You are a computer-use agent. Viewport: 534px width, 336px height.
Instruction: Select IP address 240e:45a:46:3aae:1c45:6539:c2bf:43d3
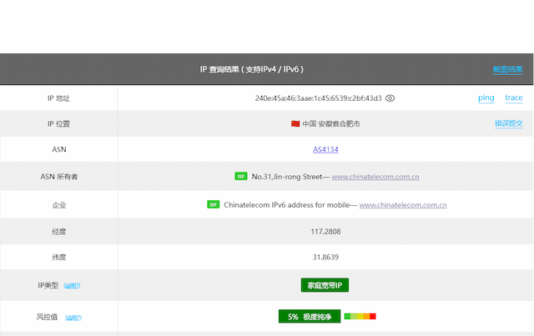point(318,98)
